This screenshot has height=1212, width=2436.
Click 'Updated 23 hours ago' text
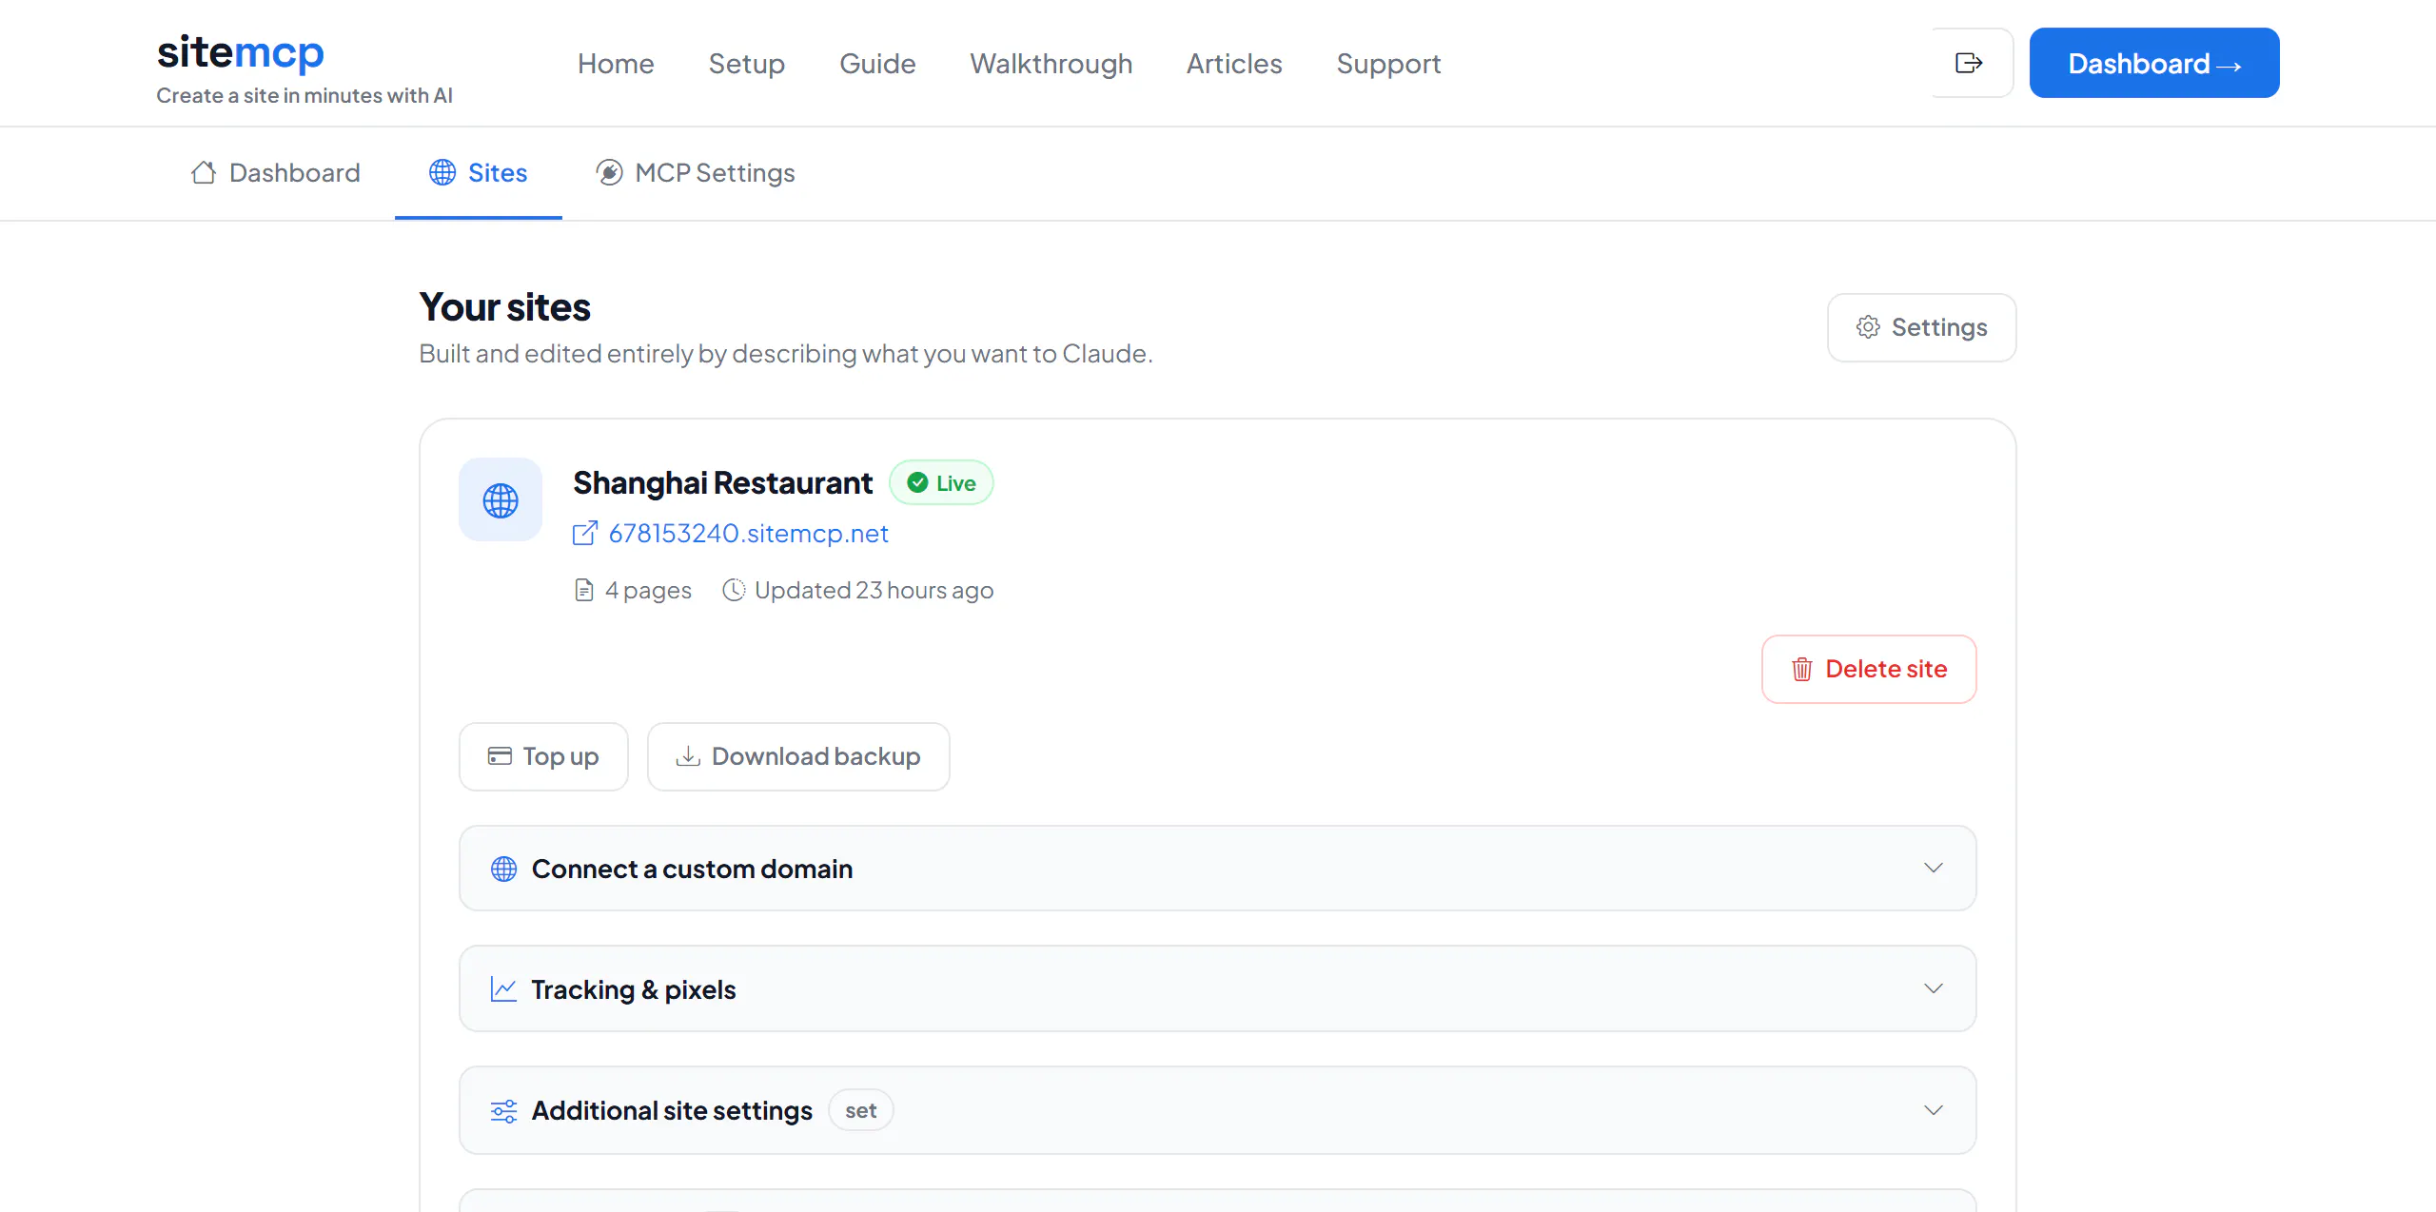874,591
